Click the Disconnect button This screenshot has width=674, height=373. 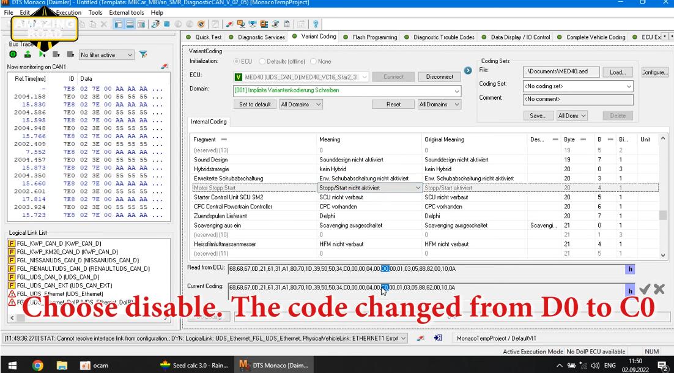[x=439, y=77]
